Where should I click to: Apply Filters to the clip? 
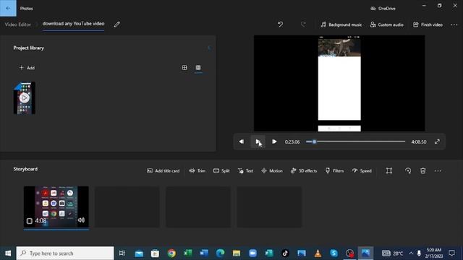point(334,171)
